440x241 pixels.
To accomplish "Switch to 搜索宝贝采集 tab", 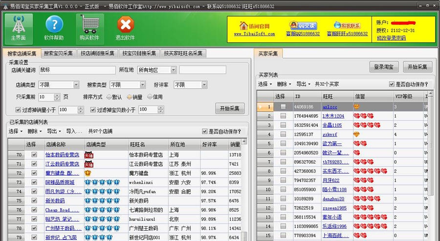I will (x=58, y=54).
